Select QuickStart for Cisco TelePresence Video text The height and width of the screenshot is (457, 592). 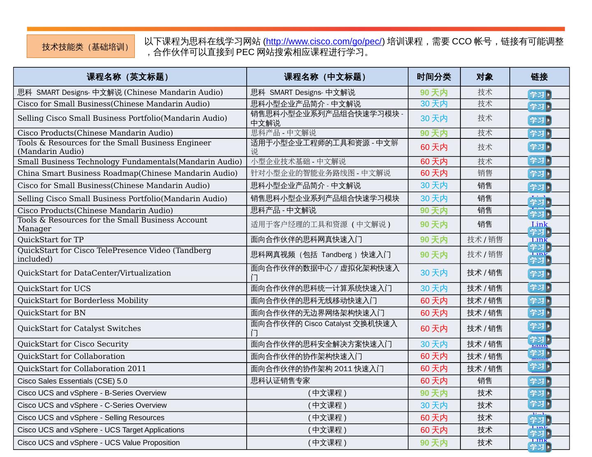point(114,255)
